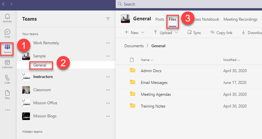Select the General channel under Sample
This screenshot has width=262, height=139.
40,65
